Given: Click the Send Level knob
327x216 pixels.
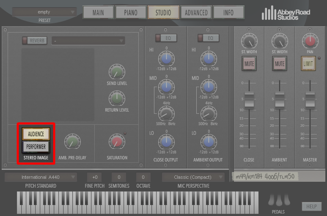Looking at the screenshot, I should 117,72.
